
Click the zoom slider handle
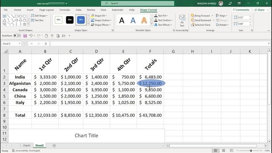click(x=251, y=150)
